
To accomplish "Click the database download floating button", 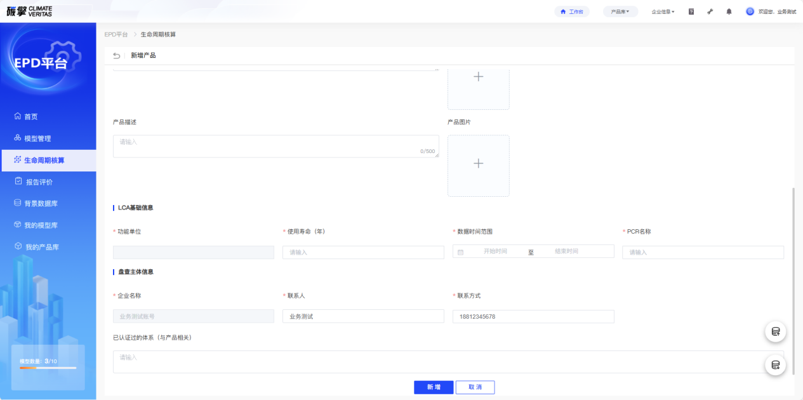I will tap(775, 364).
